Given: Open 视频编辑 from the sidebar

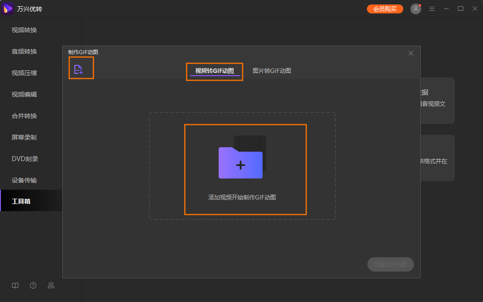Looking at the screenshot, I should tap(25, 94).
